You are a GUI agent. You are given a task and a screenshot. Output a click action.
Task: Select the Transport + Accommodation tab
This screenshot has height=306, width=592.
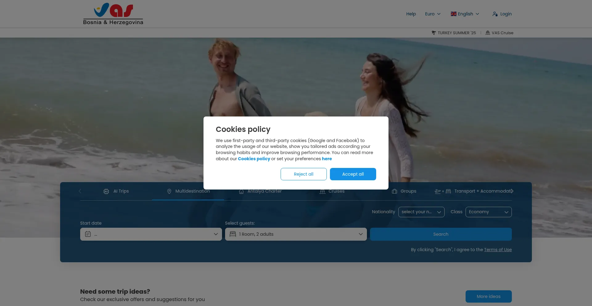tap(473, 191)
